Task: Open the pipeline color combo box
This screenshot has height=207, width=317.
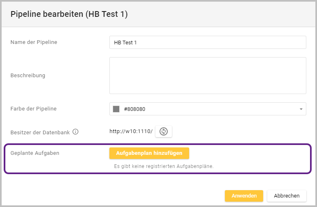Action: click(x=208, y=109)
